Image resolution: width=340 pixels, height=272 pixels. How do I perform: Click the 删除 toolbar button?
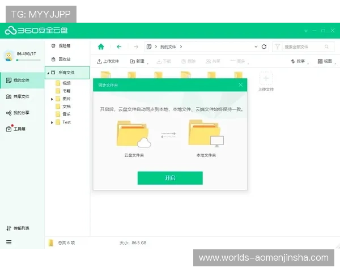(189, 61)
